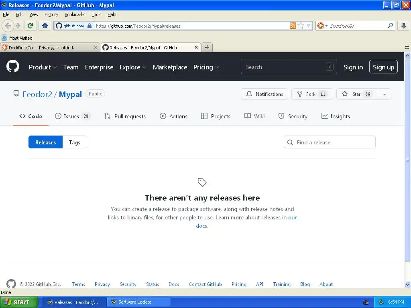The height and width of the screenshot is (308, 411).
Task: Click the Notifications bell button
Action: click(x=264, y=94)
